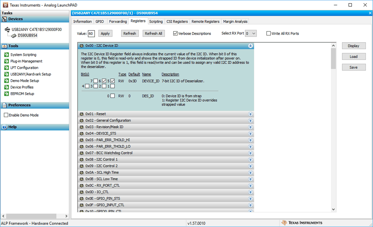Expand the 0x09 I2C Control 2 register
The width and height of the screenshot is (373, 227).
[250, 166]
